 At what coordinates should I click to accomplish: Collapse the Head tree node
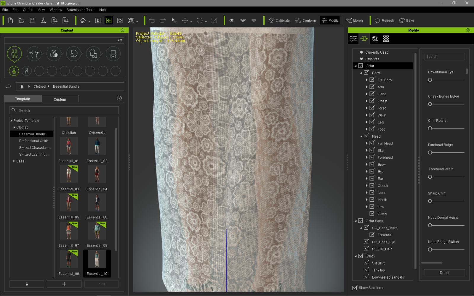click(x=361, y=136)
